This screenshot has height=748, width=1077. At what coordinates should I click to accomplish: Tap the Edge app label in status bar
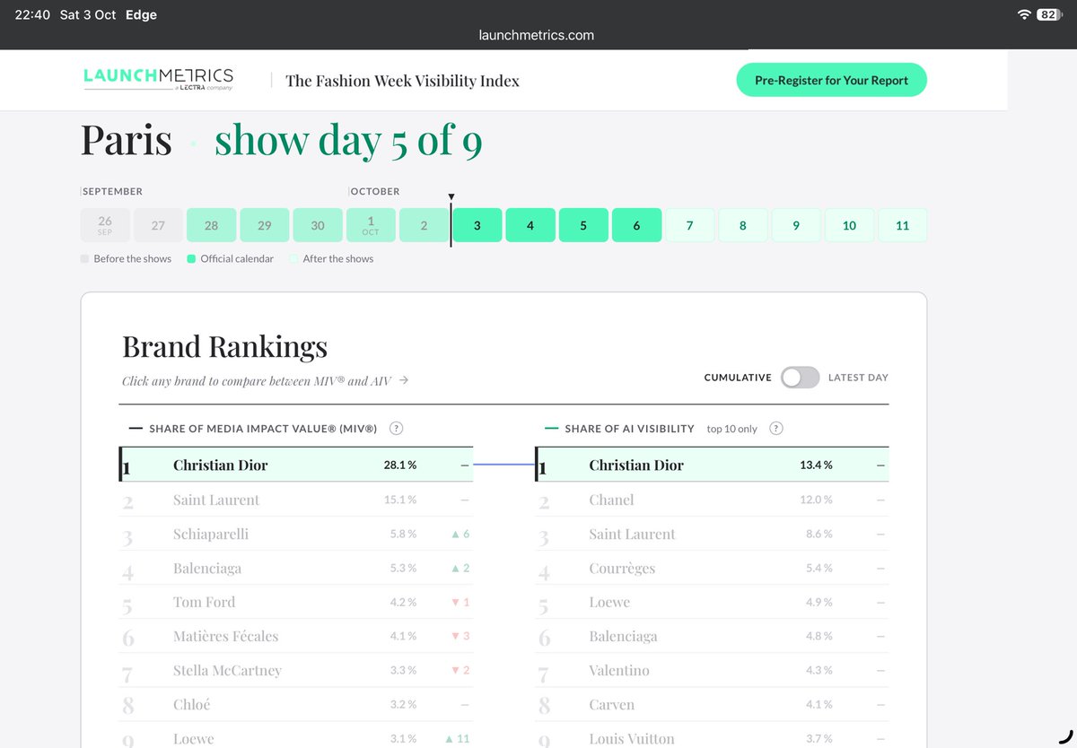coord(142,15)
